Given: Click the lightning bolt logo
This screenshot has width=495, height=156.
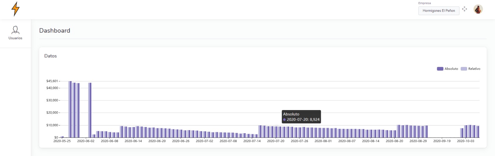Looking at the screenshot, I should click(x=15, y=9).
